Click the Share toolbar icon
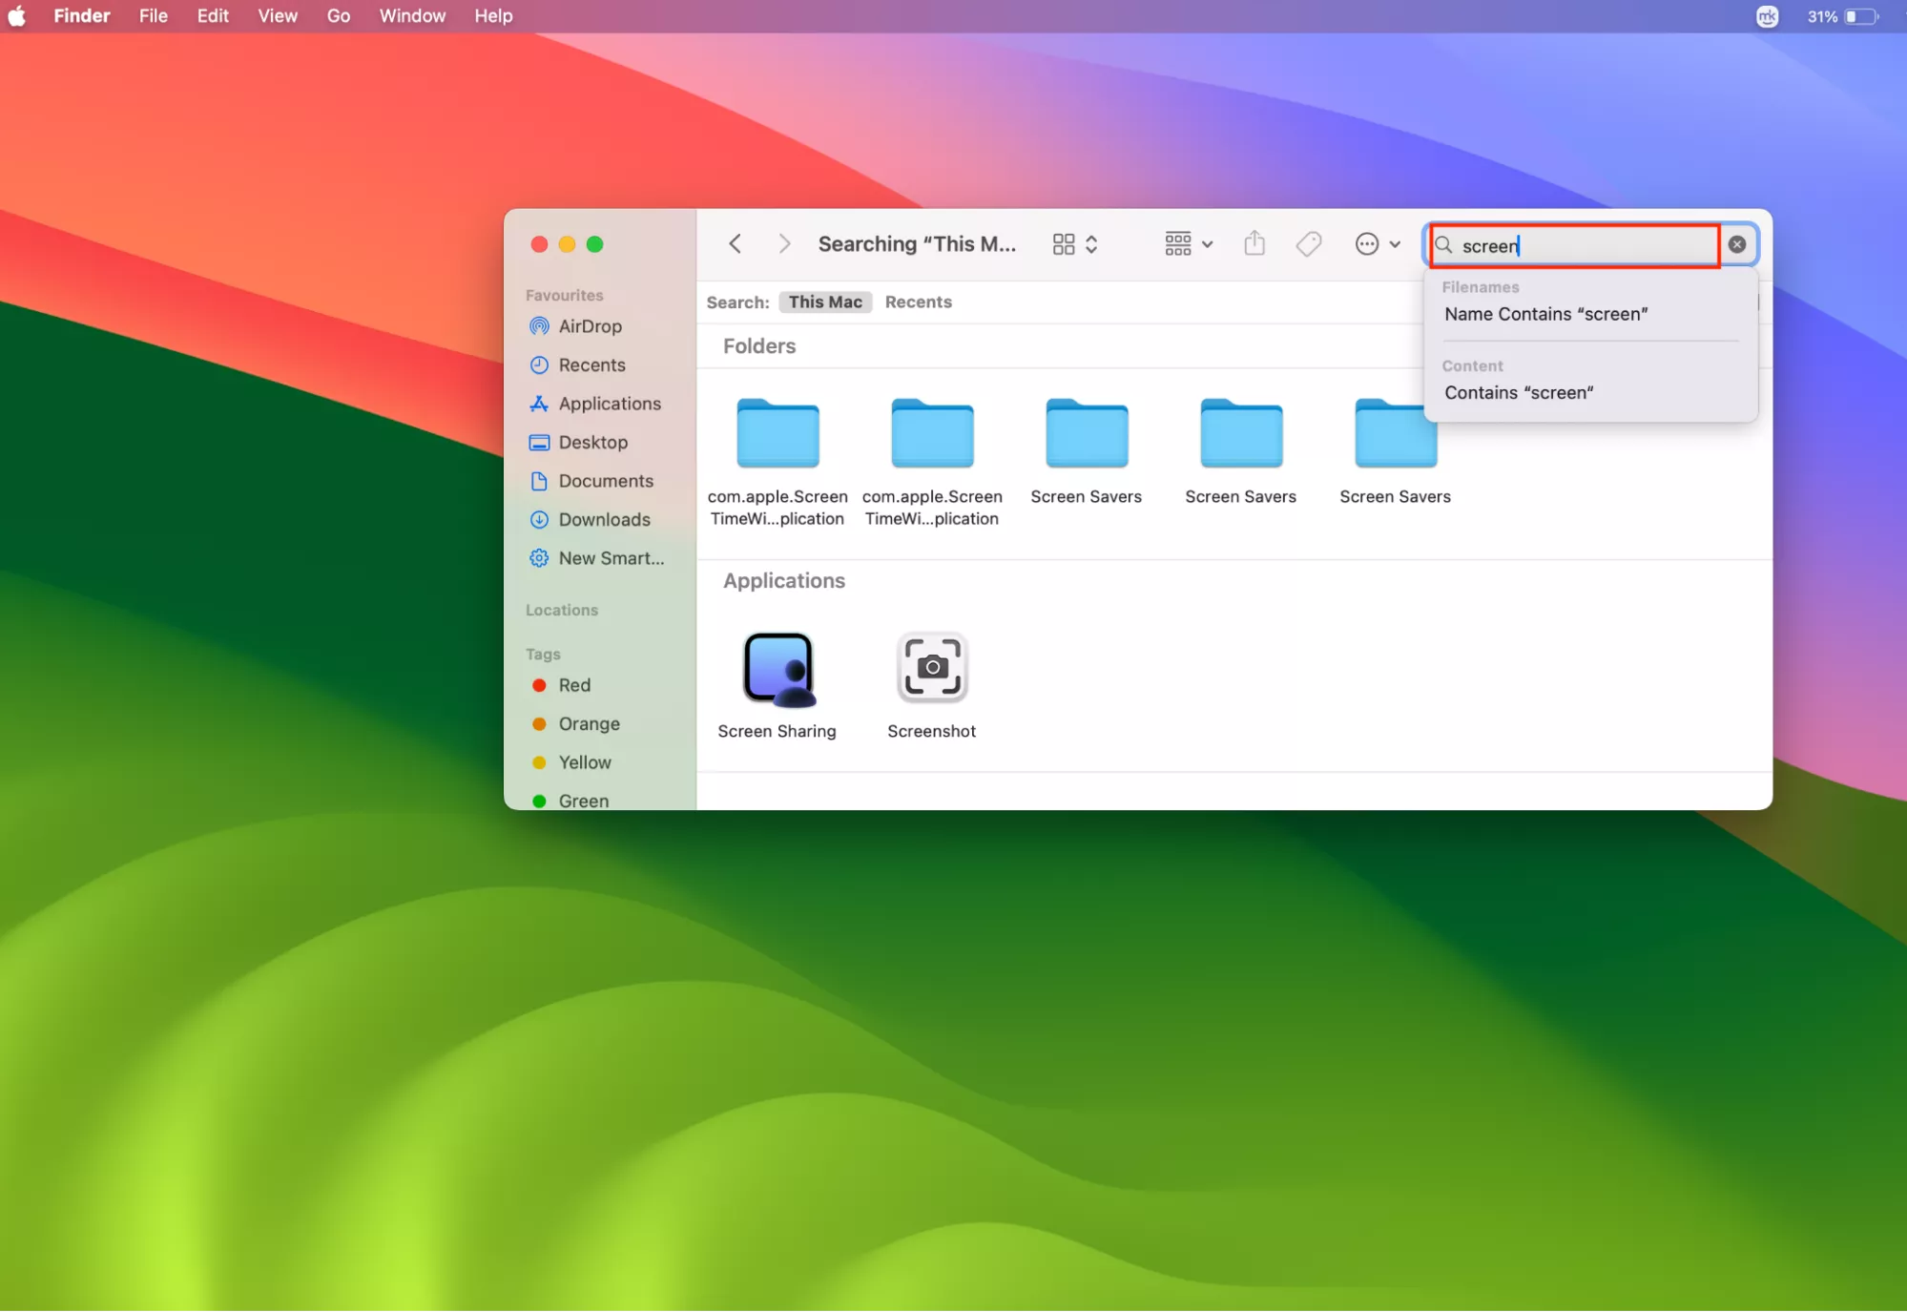 pos(1254,244)
